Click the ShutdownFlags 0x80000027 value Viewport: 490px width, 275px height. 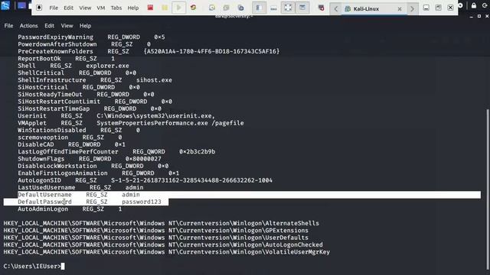coord(143,159)
